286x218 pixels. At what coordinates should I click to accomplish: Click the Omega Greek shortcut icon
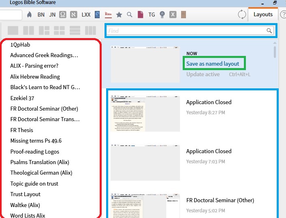(62, 15)
